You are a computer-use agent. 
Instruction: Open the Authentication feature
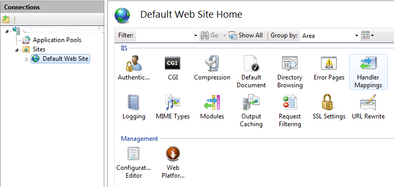[x=133, y=68]
